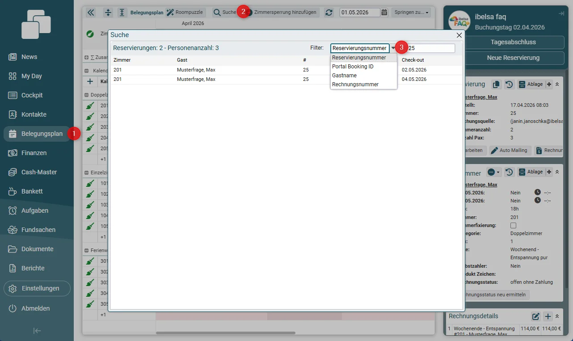Select Rechnungsnummer filter option

363,84
